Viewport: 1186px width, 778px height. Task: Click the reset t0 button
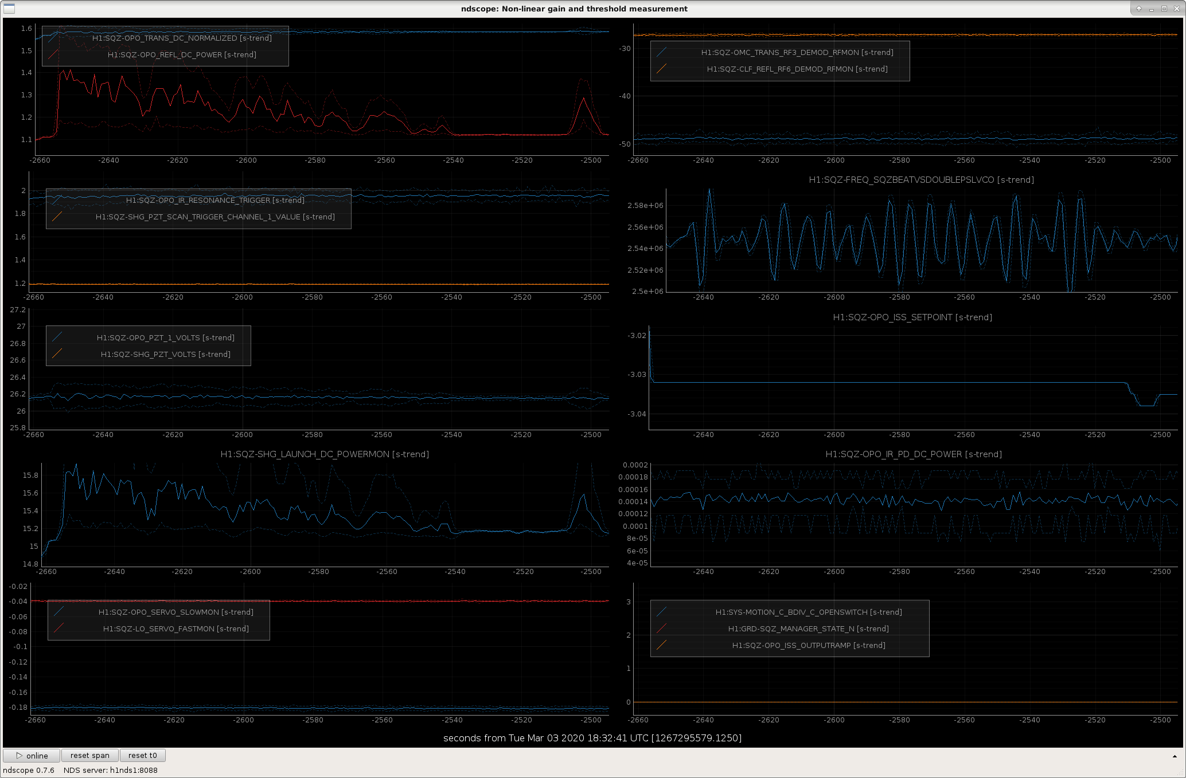coord(143,755)
